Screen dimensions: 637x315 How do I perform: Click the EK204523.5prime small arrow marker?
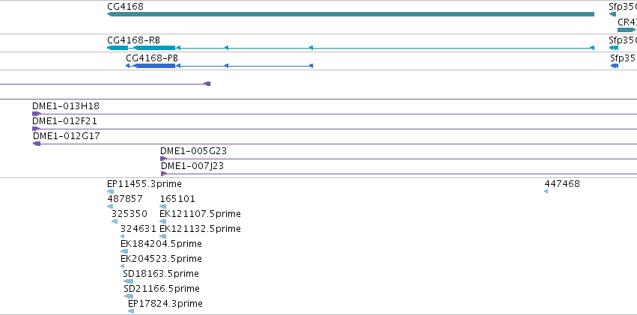click(x=122, y=266)
